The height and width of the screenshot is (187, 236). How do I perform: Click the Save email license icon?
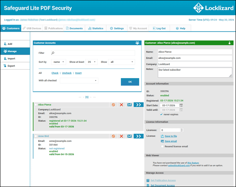coord(162,141)
